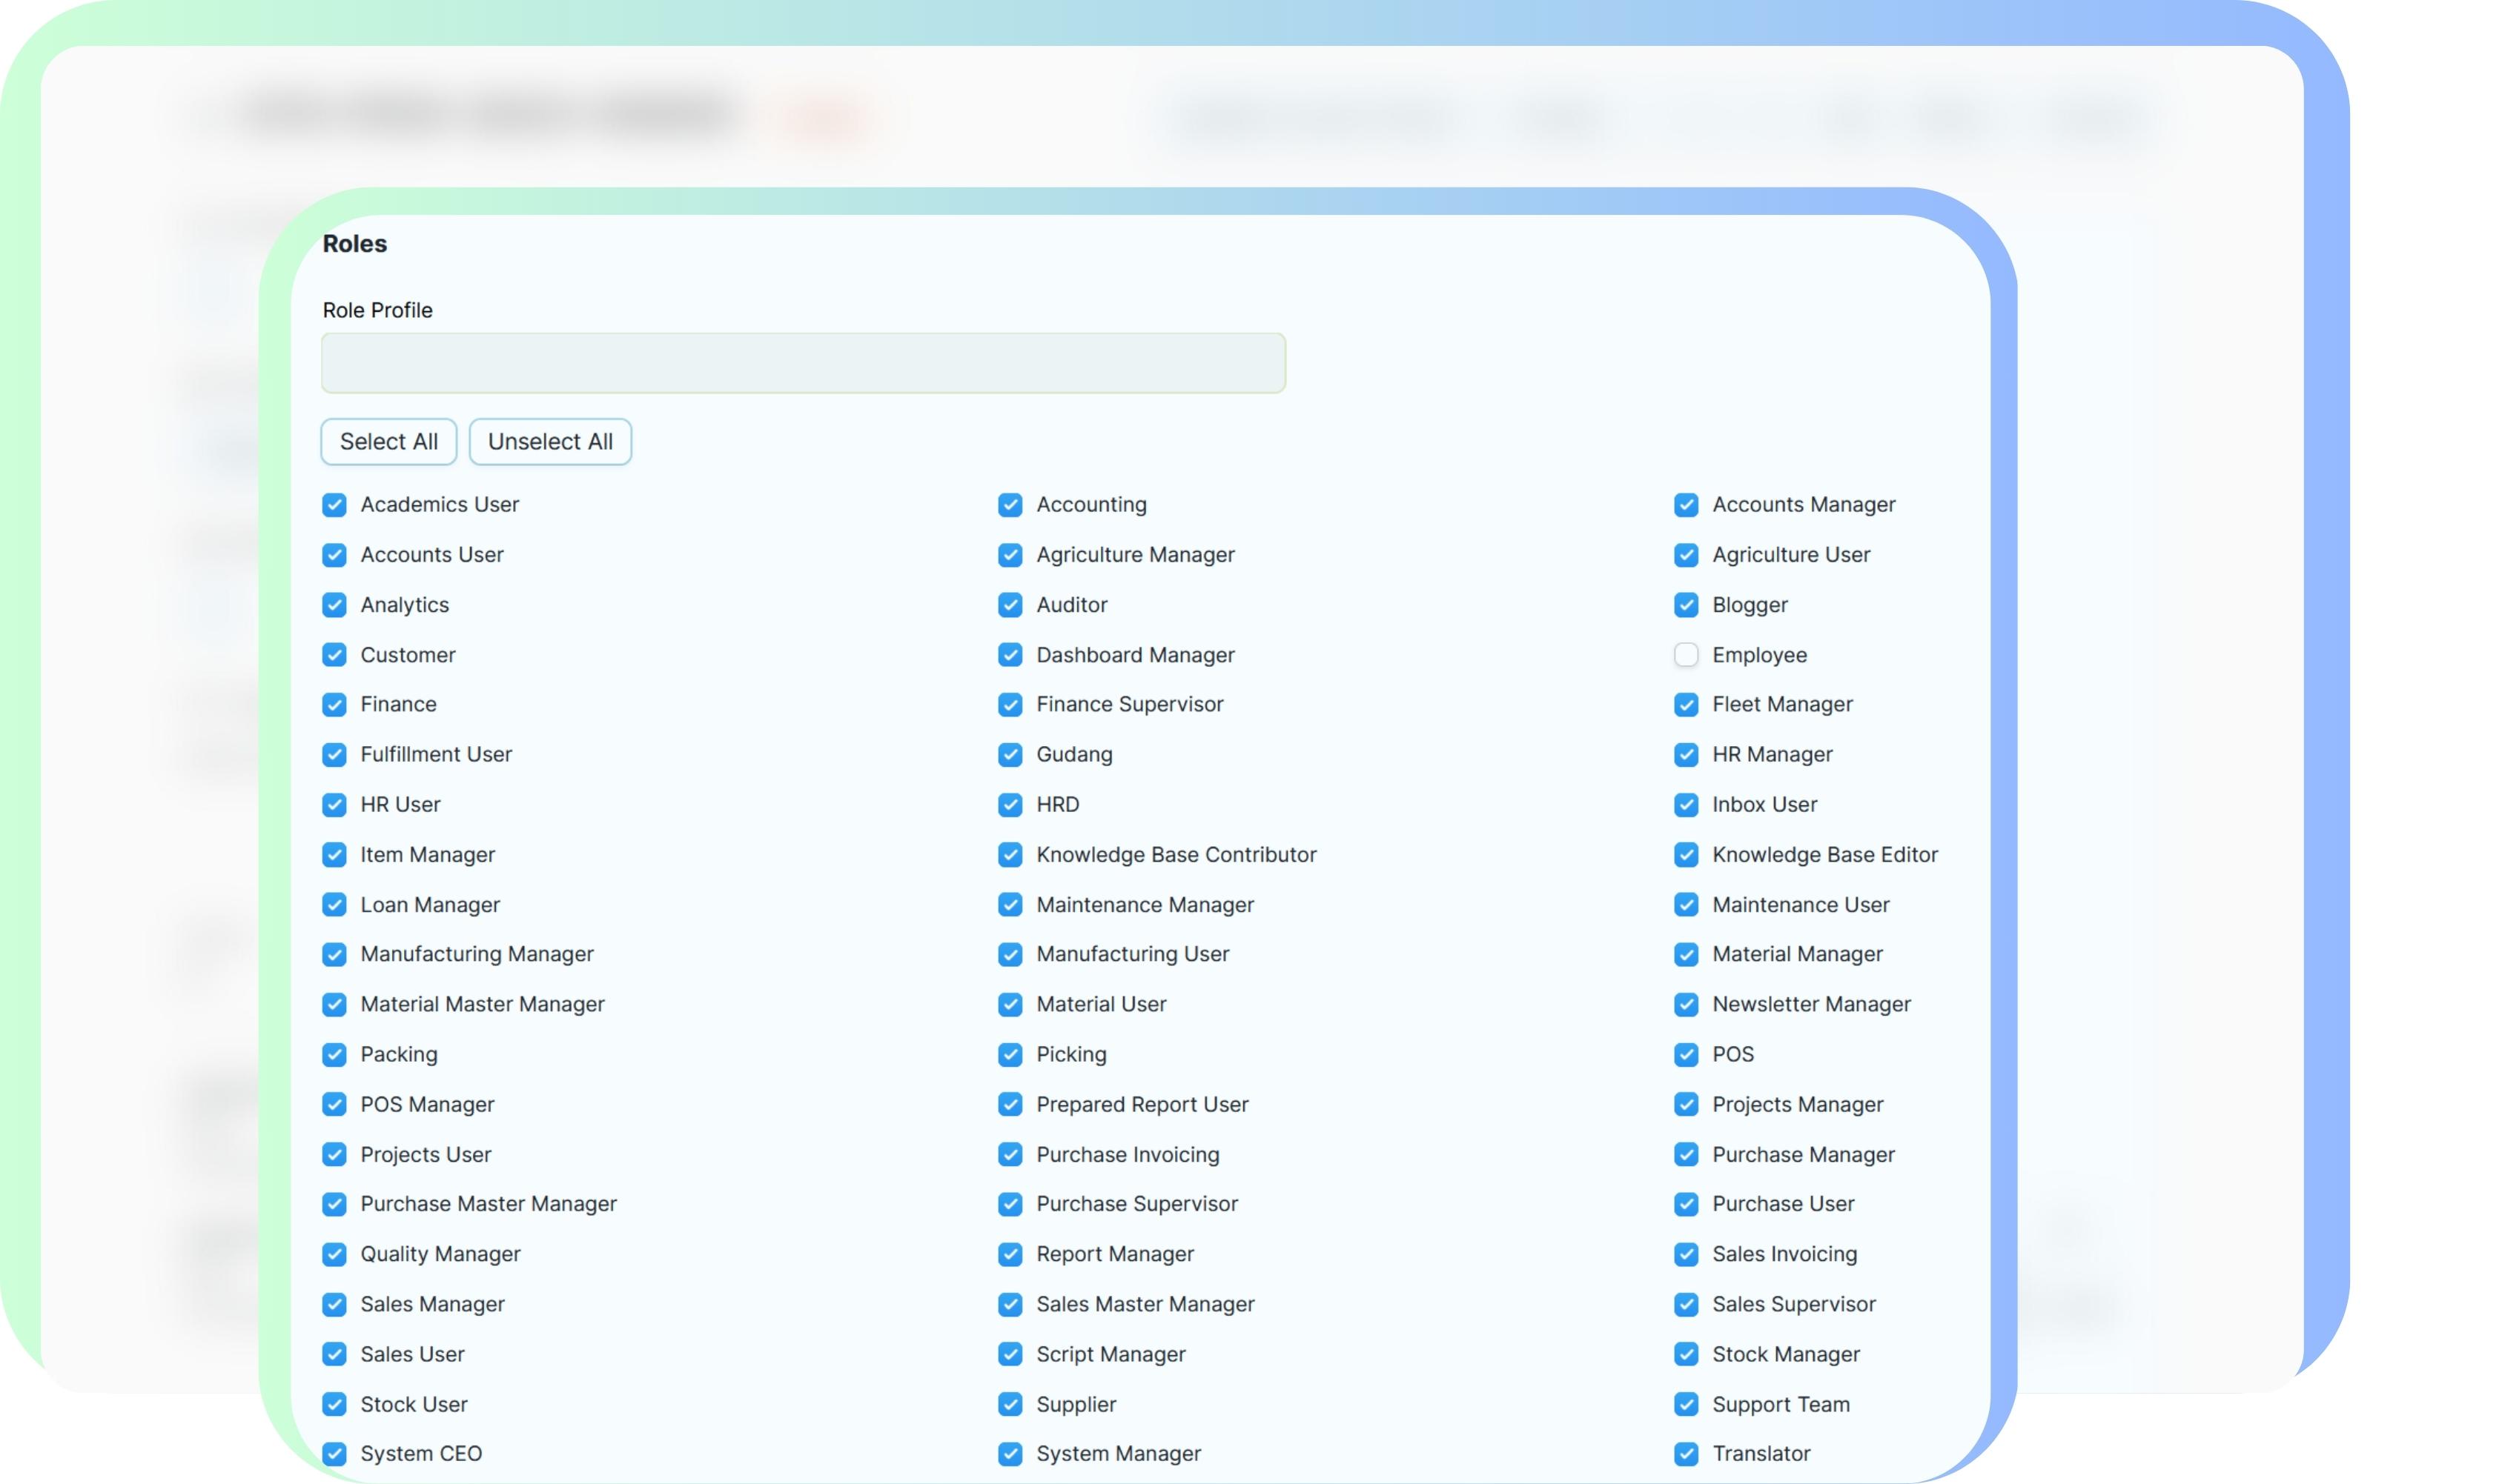Image resolution: width=2502 pixels, height=1484 pixels.
Task: Click the Unselect All button
Action: [x=550, y=442]
